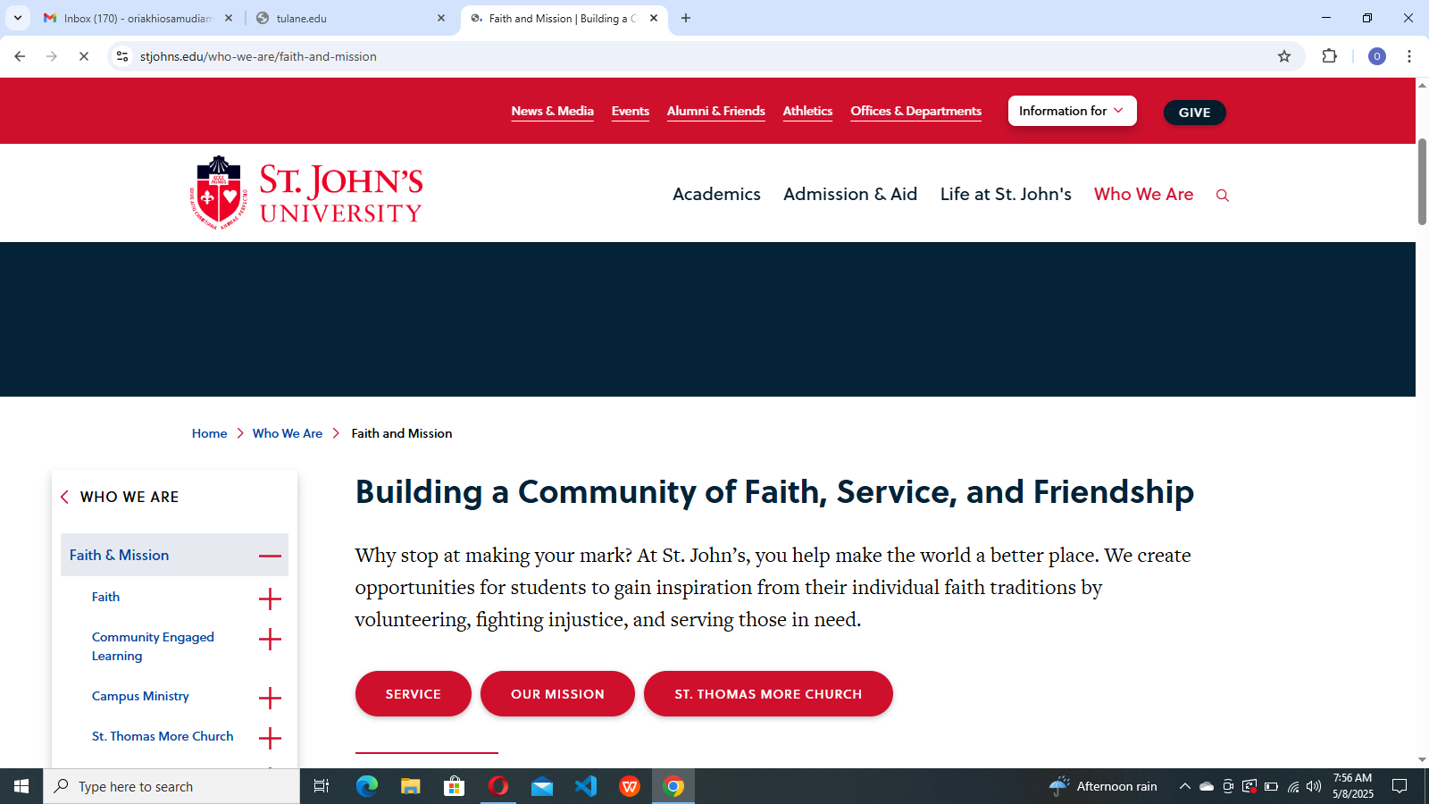Click the OUR MISSION button
Screen dimensions: 1429x804
pos(557,694)
